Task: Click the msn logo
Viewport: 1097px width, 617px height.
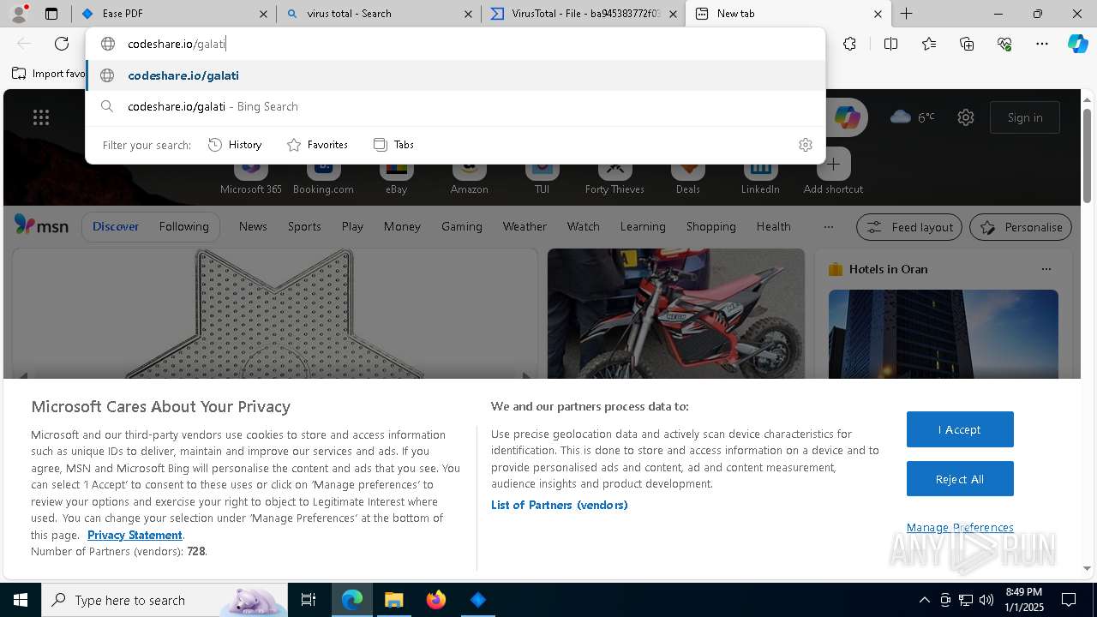Action: pyautogui.click(x=41, y=225)
